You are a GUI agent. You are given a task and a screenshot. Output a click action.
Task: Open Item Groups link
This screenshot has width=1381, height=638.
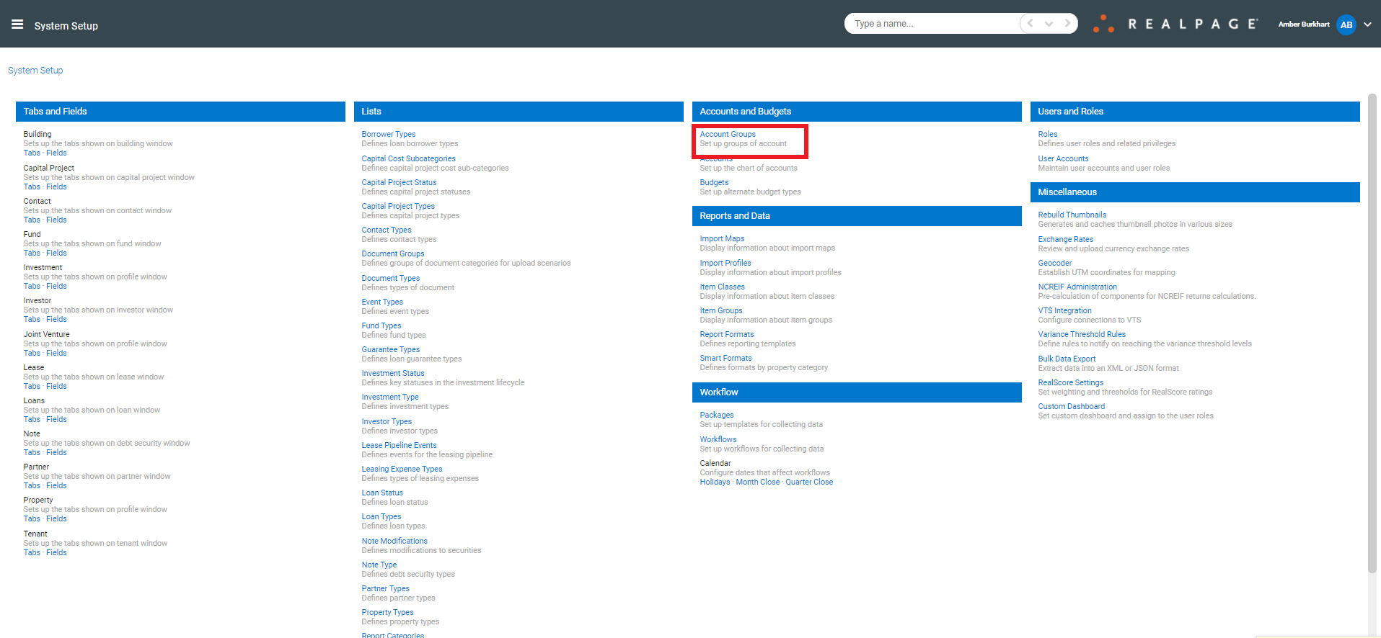[721, 310]
